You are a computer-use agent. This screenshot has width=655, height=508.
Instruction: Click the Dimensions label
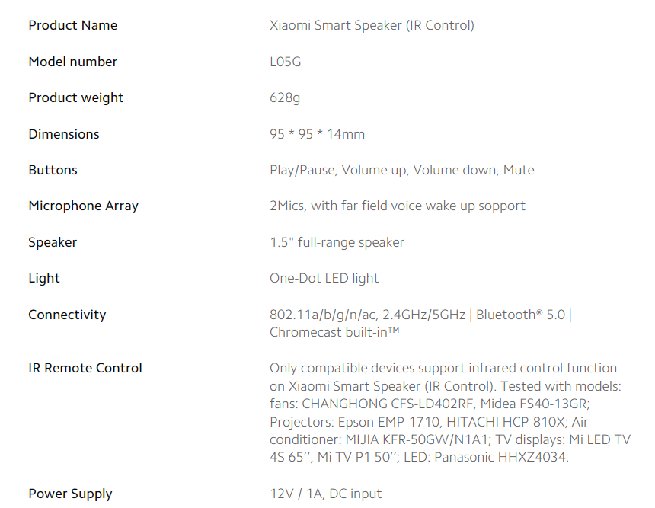(64, 134)
